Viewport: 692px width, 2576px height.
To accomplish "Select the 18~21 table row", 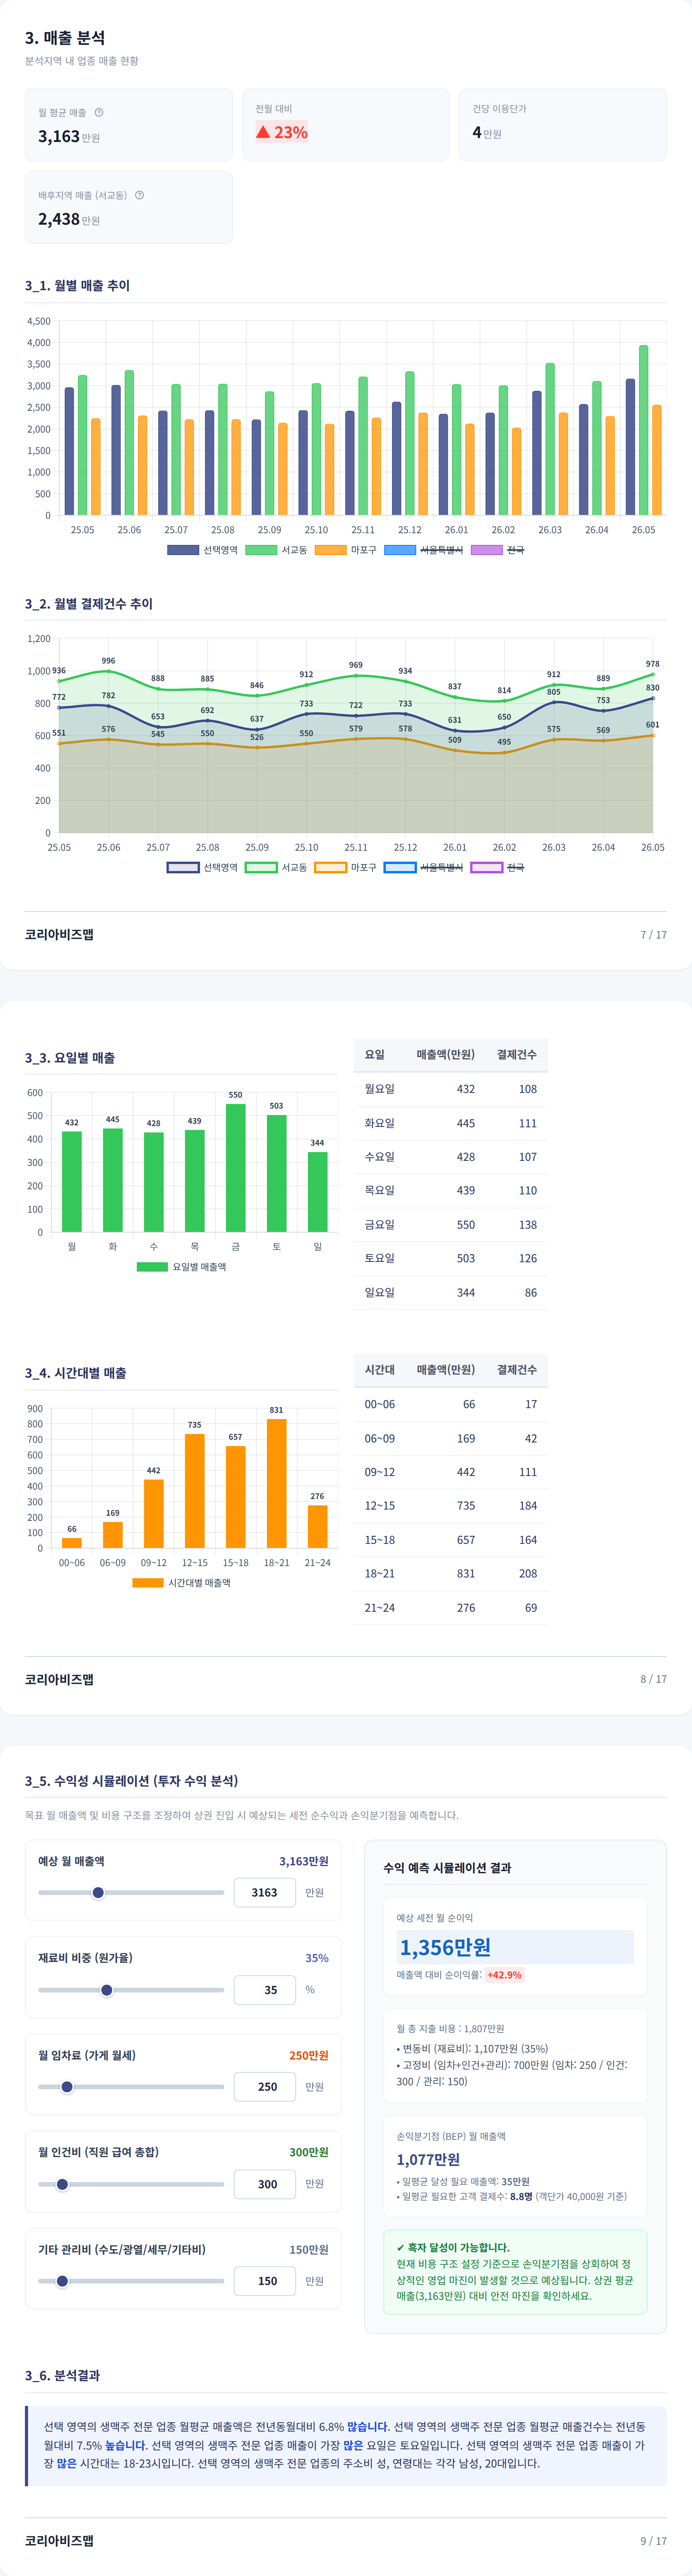I will point(450,1573).
